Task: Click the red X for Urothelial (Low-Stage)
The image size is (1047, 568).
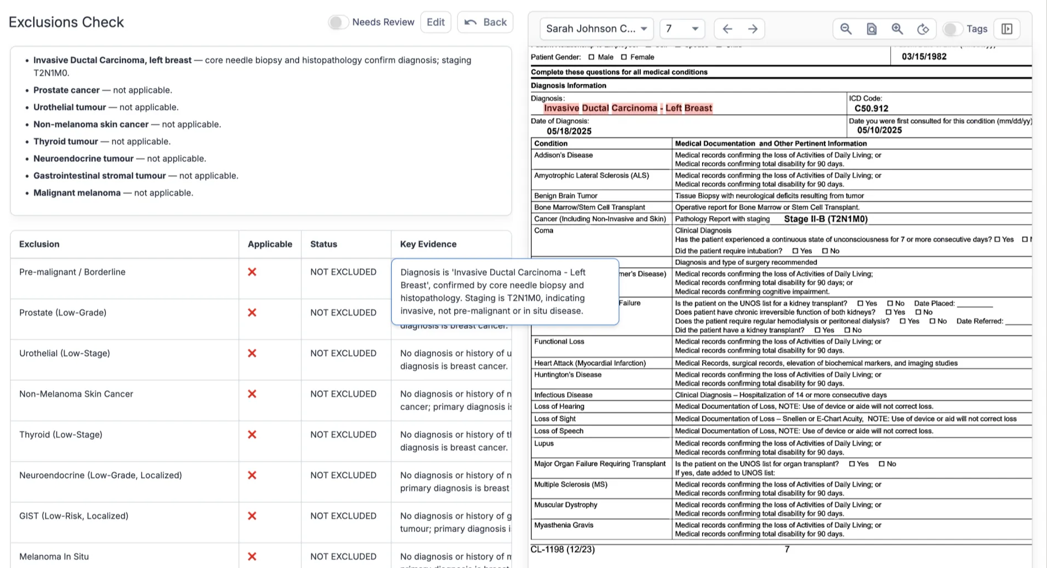Action: point(252,353)
